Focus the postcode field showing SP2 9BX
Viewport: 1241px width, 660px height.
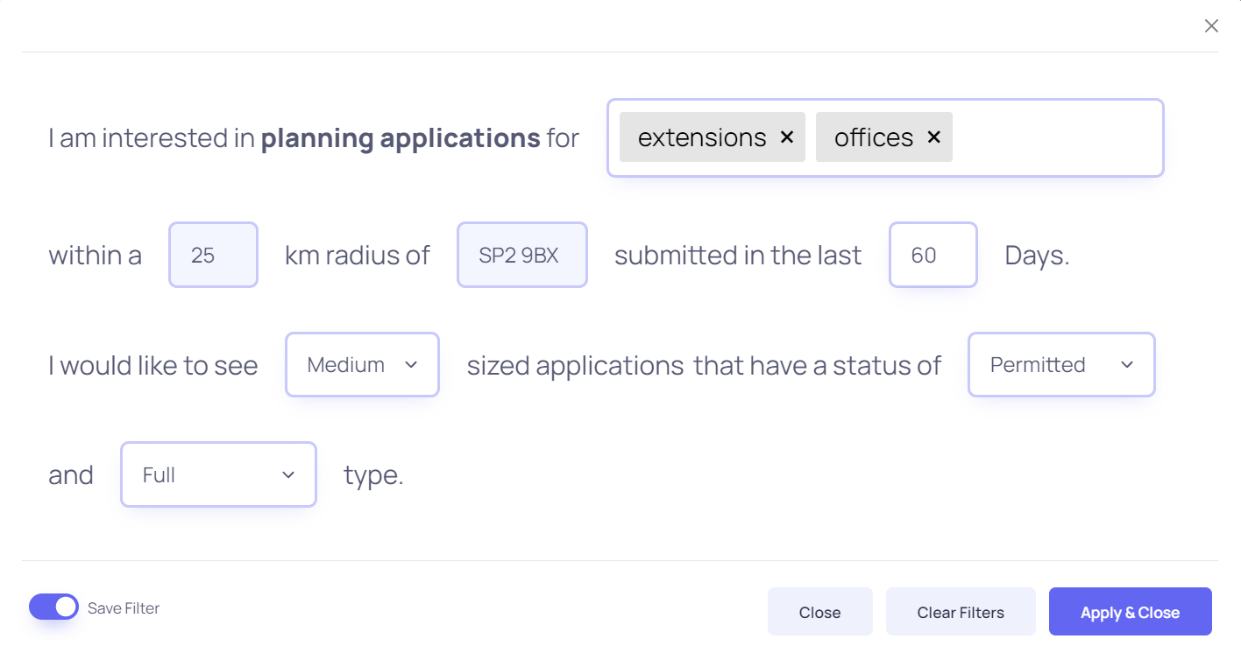tap(522, 255)
